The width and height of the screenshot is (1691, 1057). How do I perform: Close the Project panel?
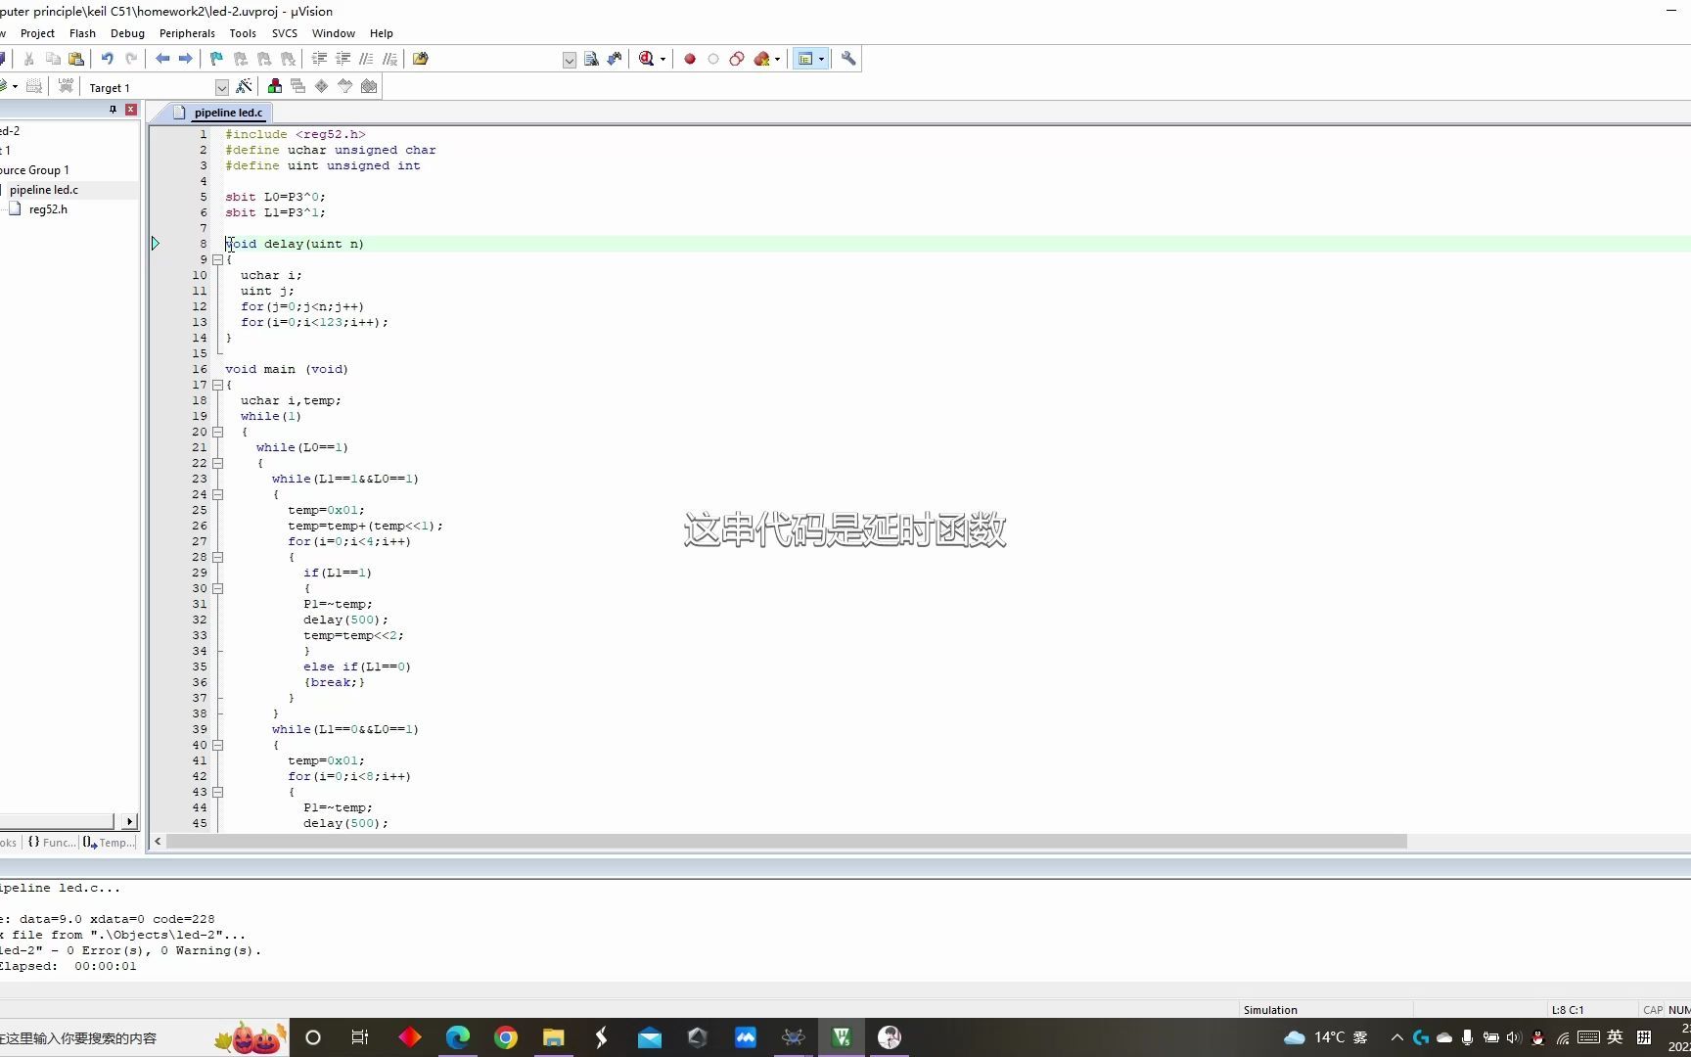coord(130,110)
